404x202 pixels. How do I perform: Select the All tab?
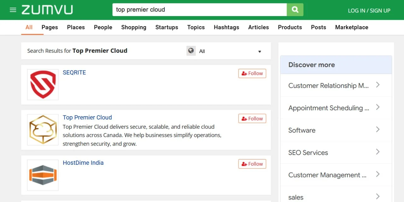[29, 27]
